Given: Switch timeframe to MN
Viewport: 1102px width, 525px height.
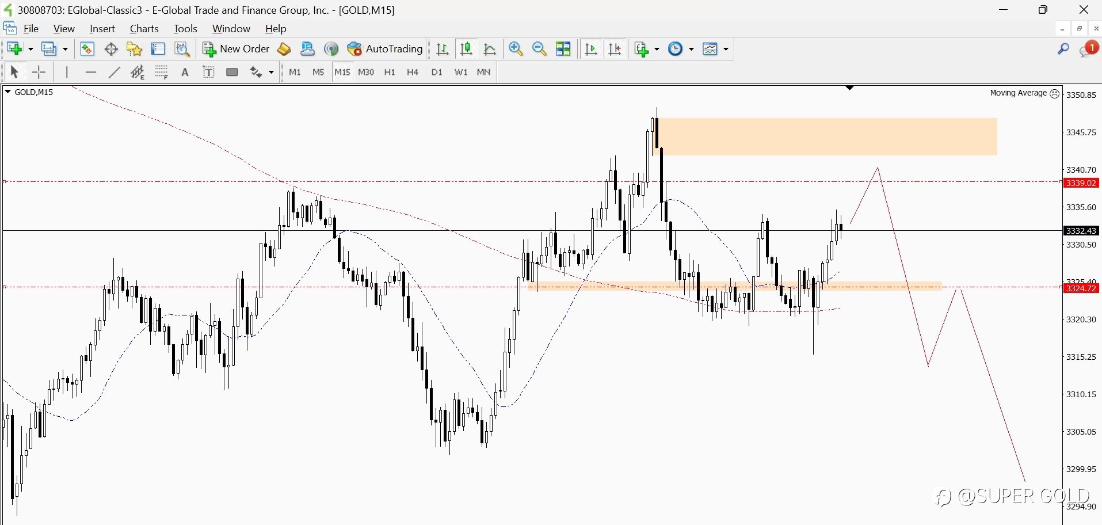Looking at the screenshot, I should coord(484,72).
